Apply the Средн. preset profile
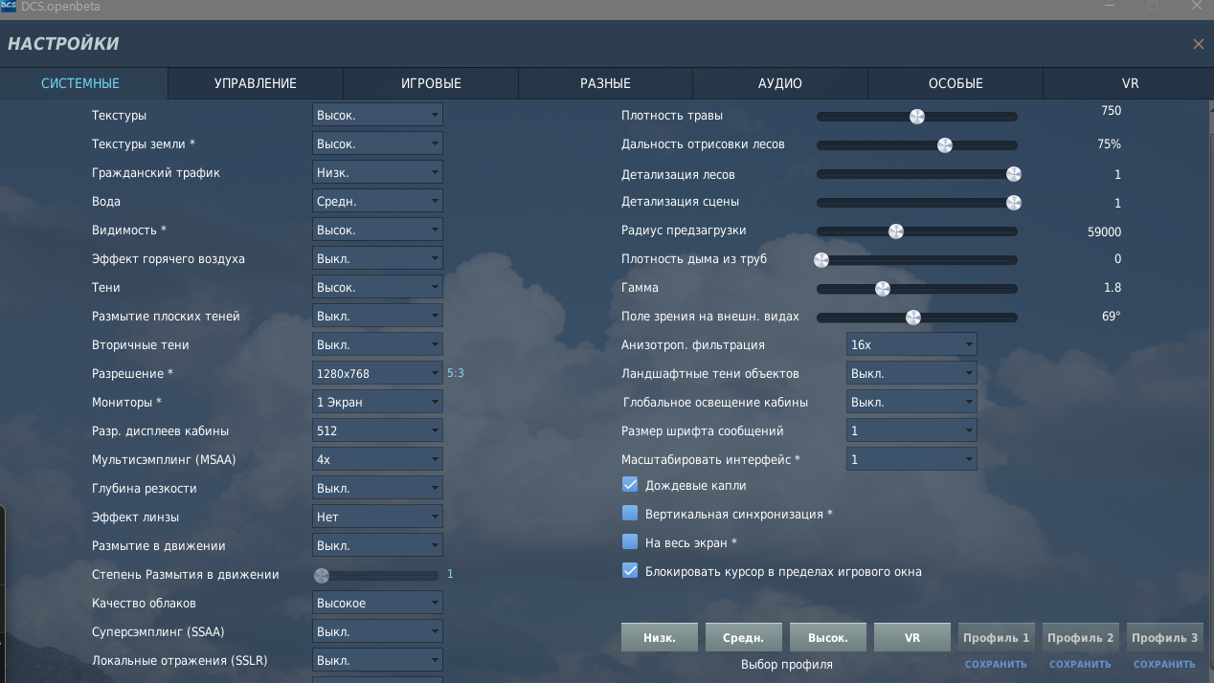The height and width of the screenshot is (683, 1214). point(744,637)
